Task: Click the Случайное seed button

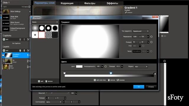Action: point(136,51)
